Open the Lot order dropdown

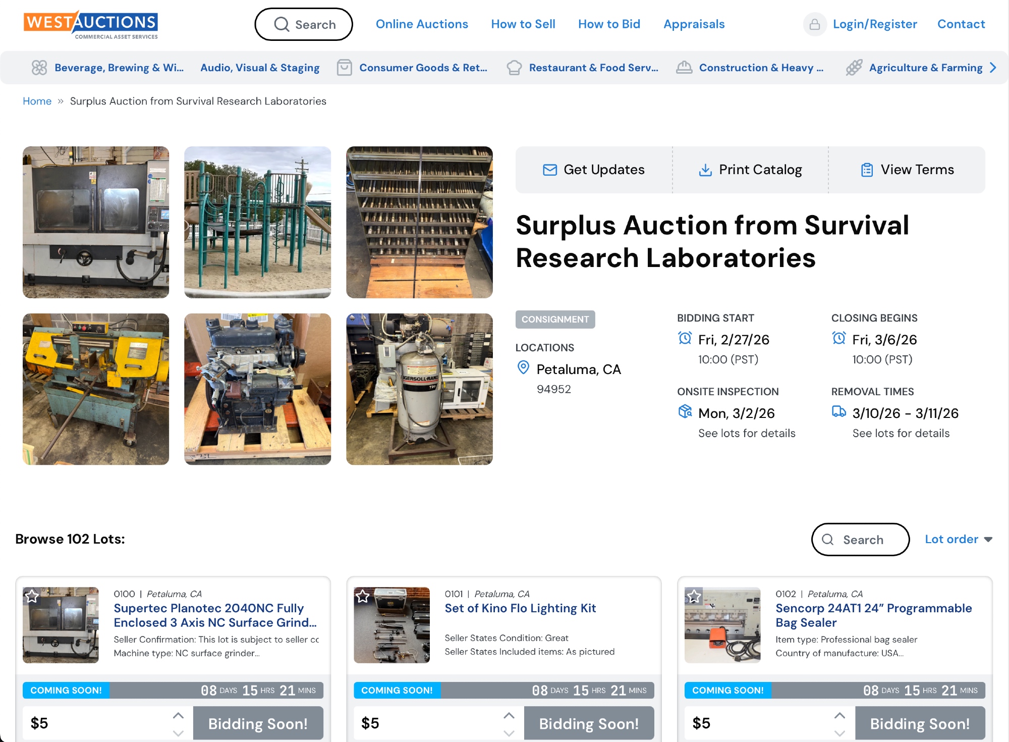958,539
